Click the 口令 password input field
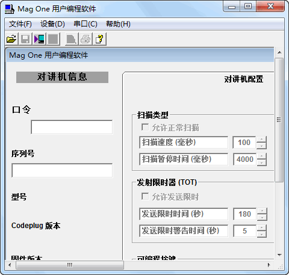This screenshot has width=289, height=275. (72, 127)
